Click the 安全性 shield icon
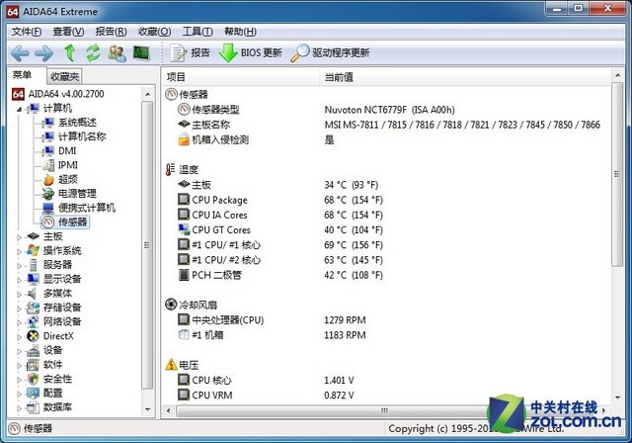Image resolution: width=632 pixels, height=443 pixels. click(33, 379)
